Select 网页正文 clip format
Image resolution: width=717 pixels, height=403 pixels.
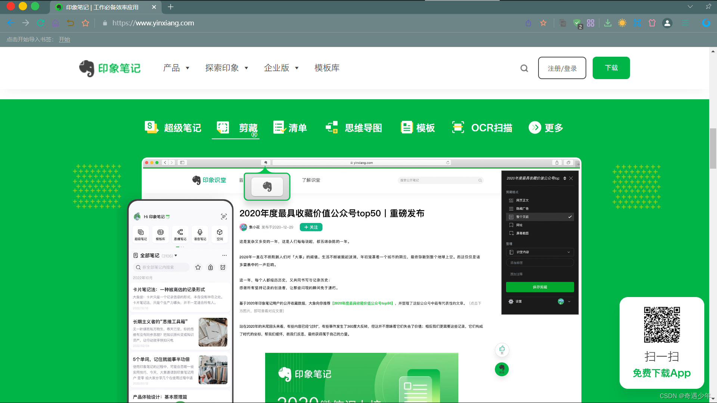click(x=540, y=200)
